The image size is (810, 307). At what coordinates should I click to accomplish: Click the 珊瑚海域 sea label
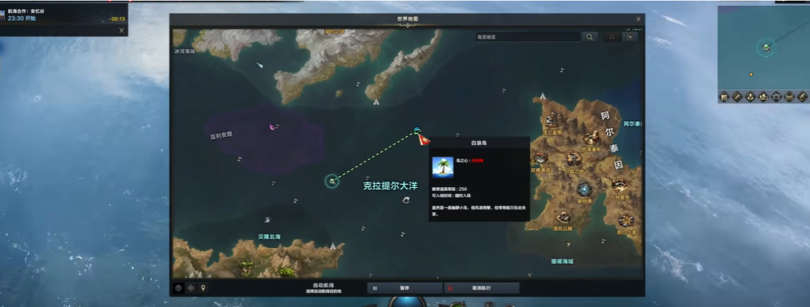(562, 261)
